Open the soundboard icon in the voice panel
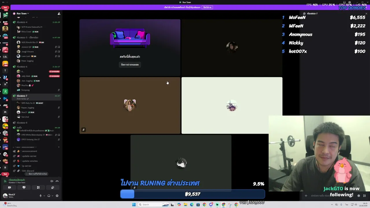This screenshot has height=208, width=370. tap(53, 187)
